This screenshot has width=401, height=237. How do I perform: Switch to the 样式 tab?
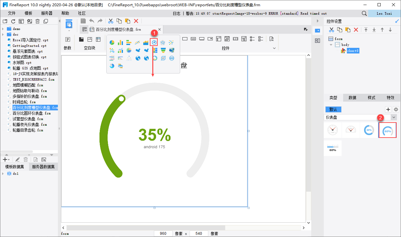(371, 98)
